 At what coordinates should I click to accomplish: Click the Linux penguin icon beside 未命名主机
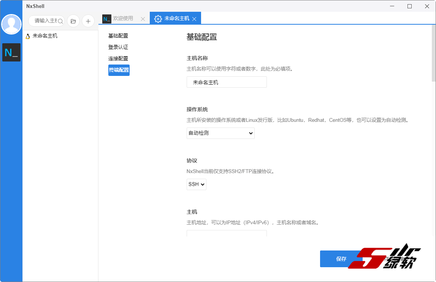(27, 36)
